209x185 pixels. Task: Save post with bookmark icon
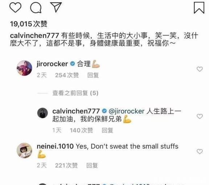click(199, 8)
